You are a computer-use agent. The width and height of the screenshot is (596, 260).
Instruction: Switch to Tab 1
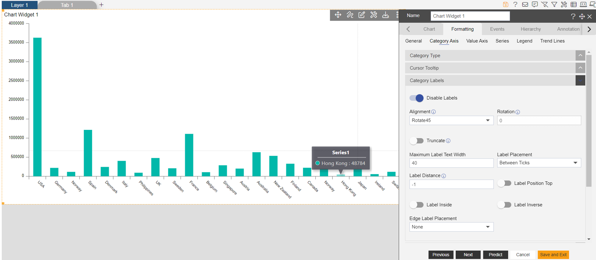[67, 5]
